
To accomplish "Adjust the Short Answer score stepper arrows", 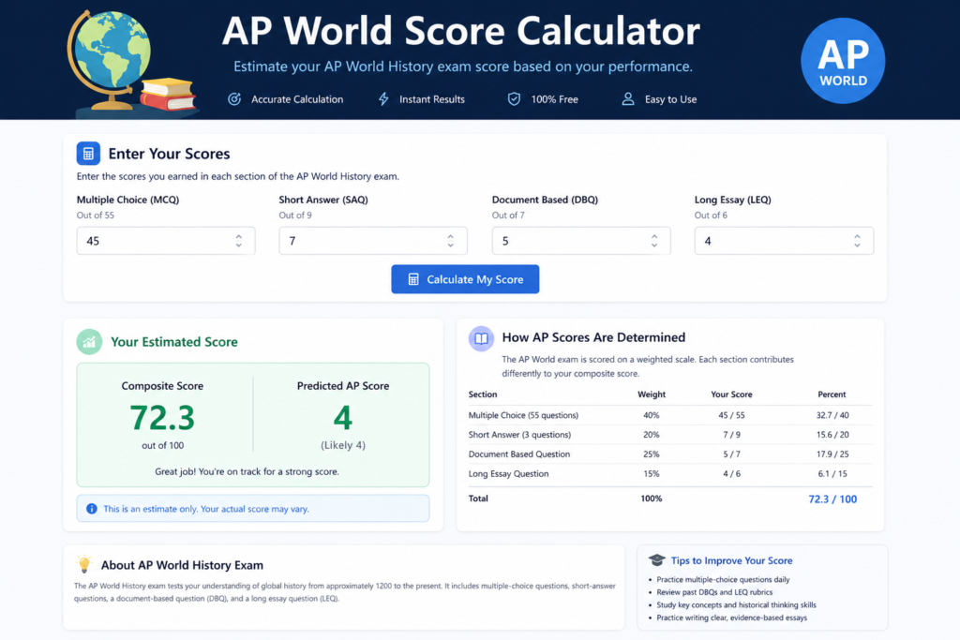I will coord(450,241).
